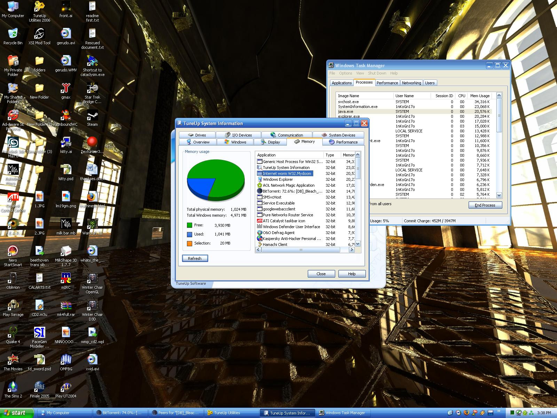Sort TuneUp list by Application column
The height and width of the screenshot is (418, 557).
289,155
